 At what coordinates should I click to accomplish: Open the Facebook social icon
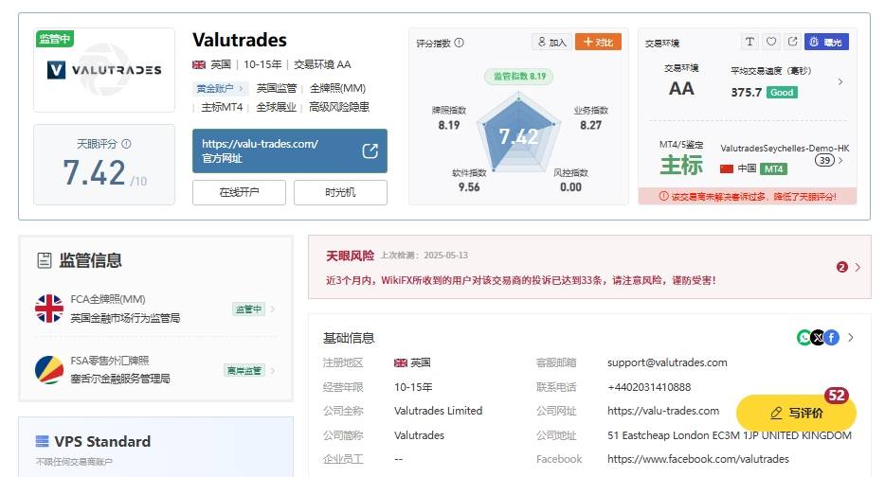pyautogui.click(x=831, y=338)
